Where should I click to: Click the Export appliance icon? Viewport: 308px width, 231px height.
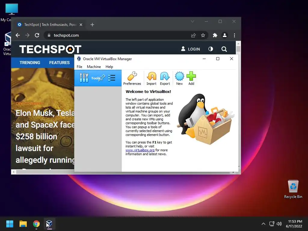pyautogui.click(x=165, y=79)
